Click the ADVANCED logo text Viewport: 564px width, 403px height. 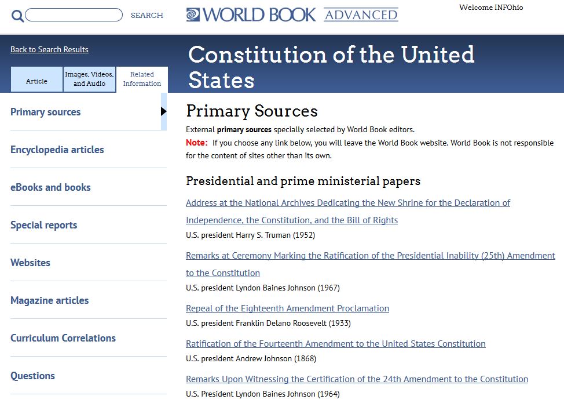click(x=361, y=14)
